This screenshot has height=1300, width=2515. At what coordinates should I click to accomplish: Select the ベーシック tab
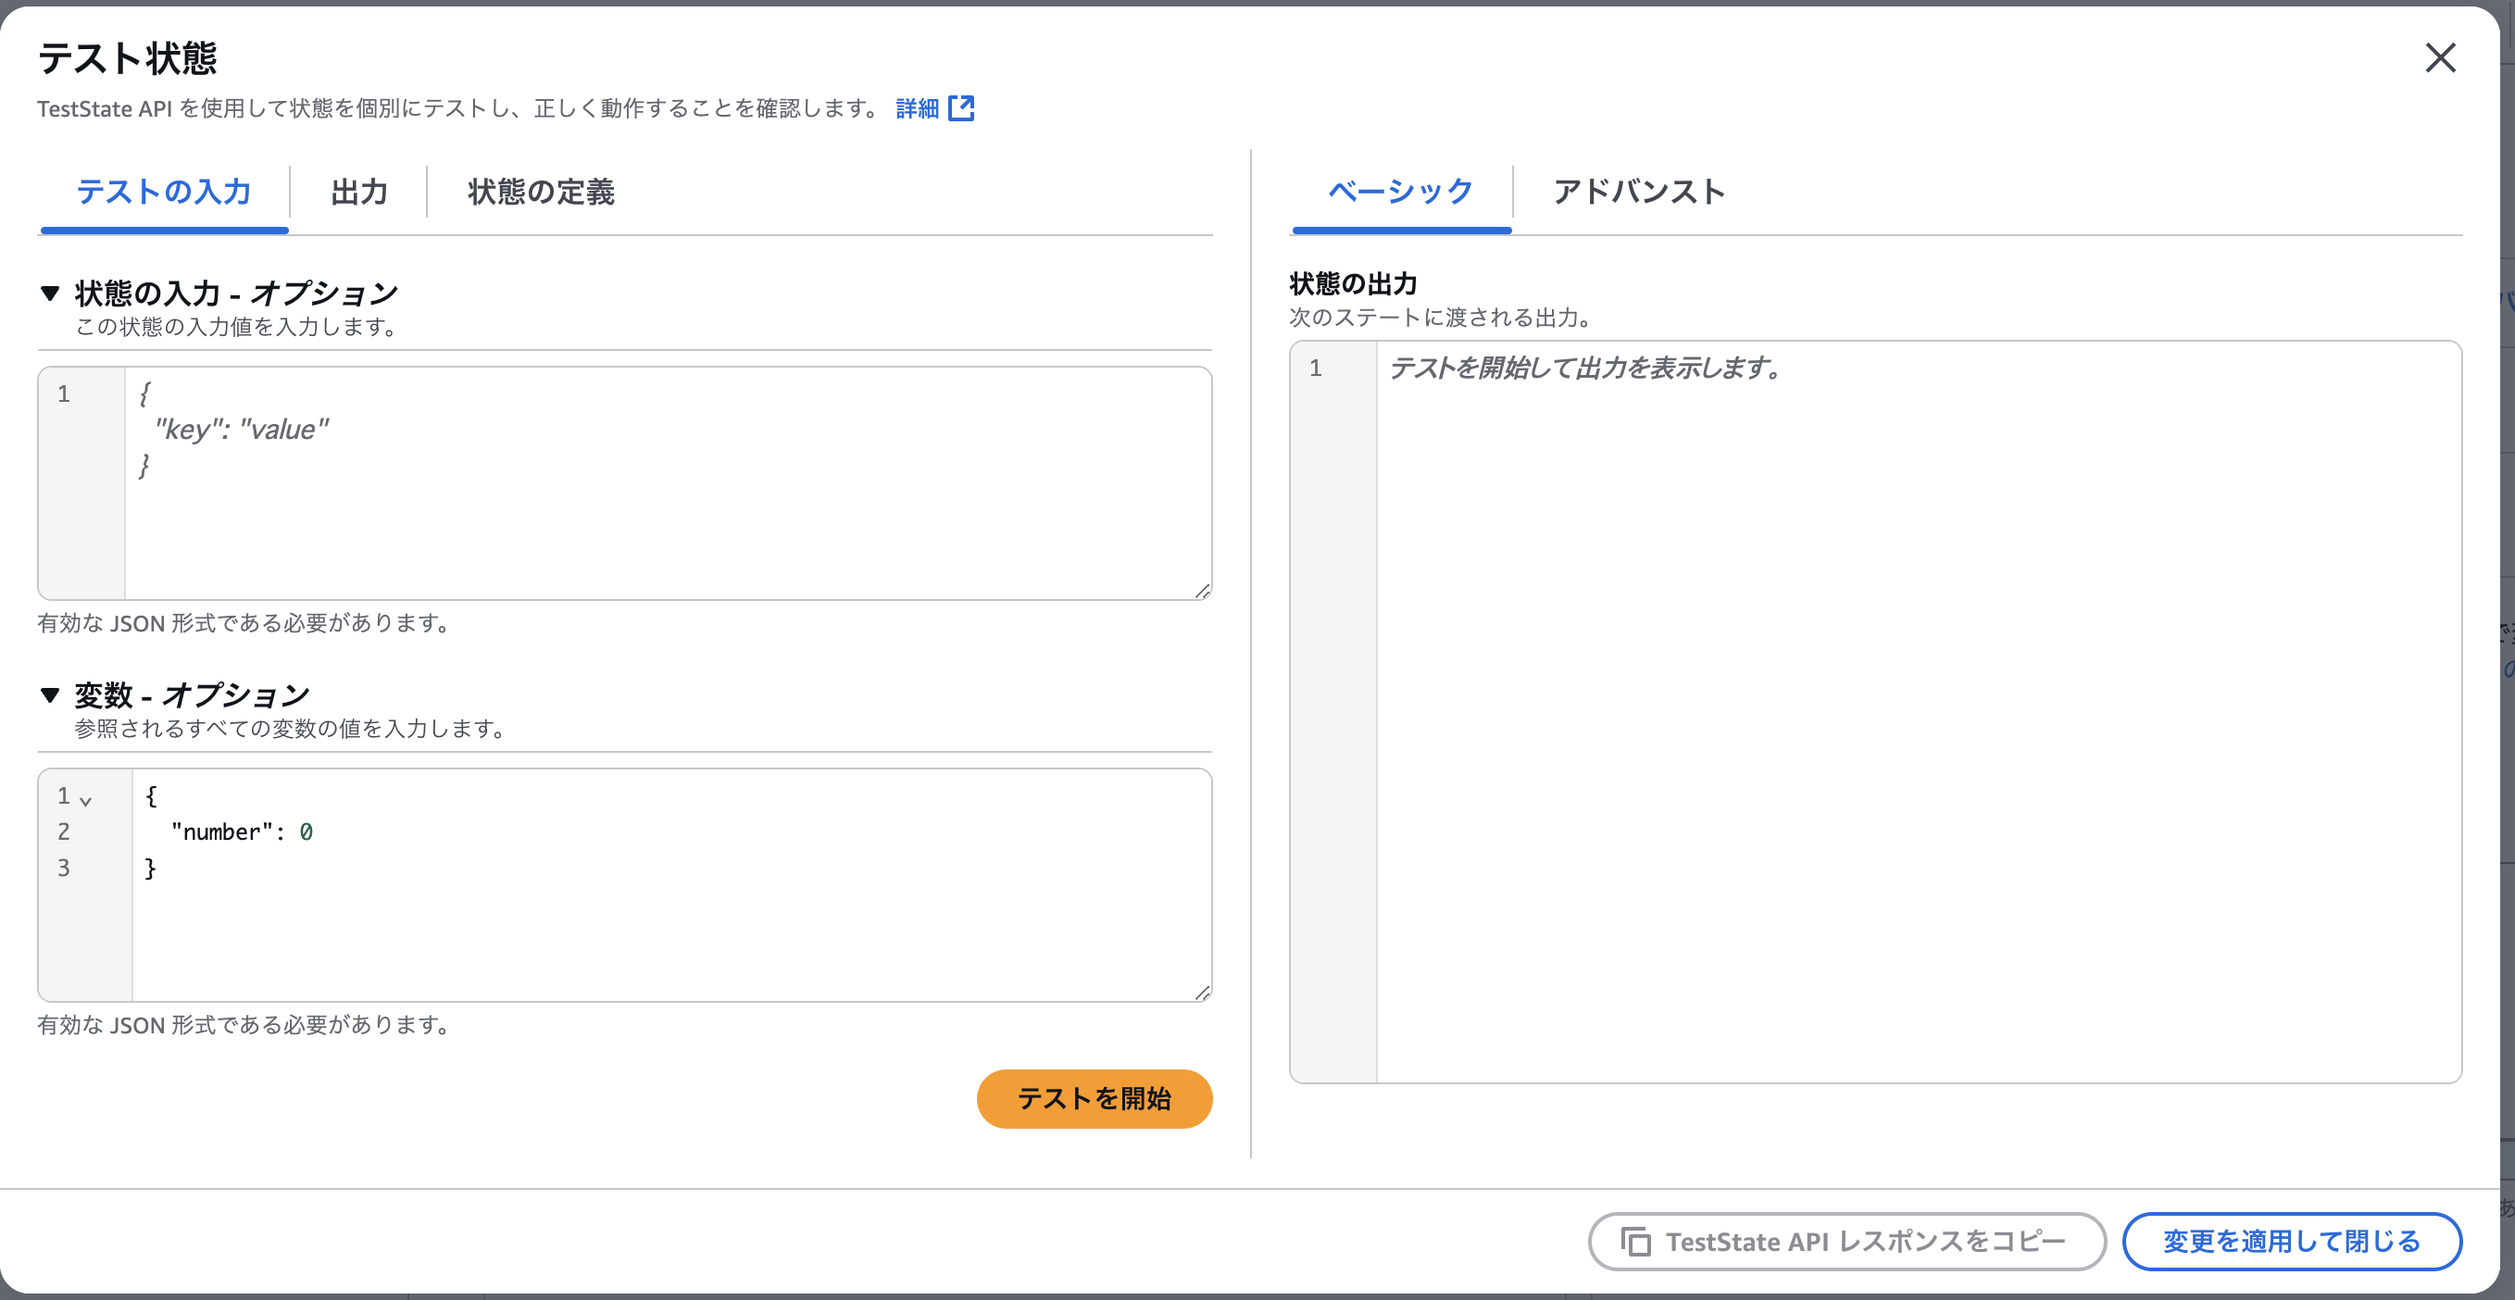[x=1400, y=193]
